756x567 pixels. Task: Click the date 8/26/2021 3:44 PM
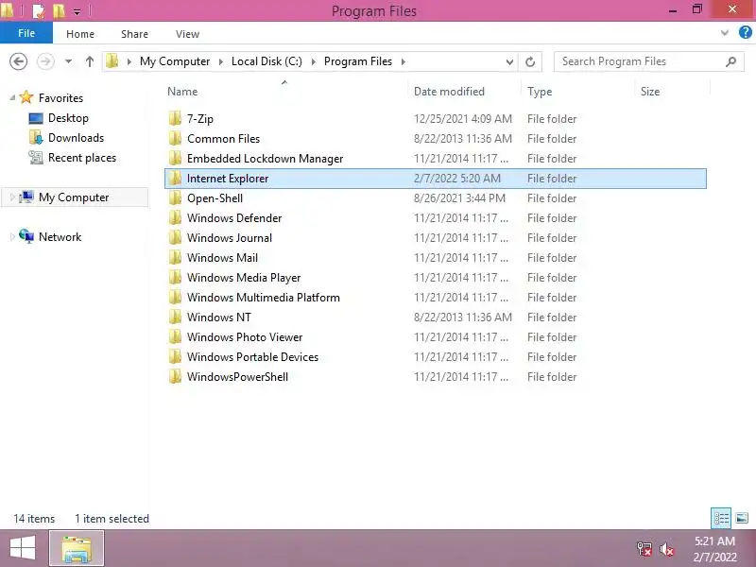coord(459,198)
